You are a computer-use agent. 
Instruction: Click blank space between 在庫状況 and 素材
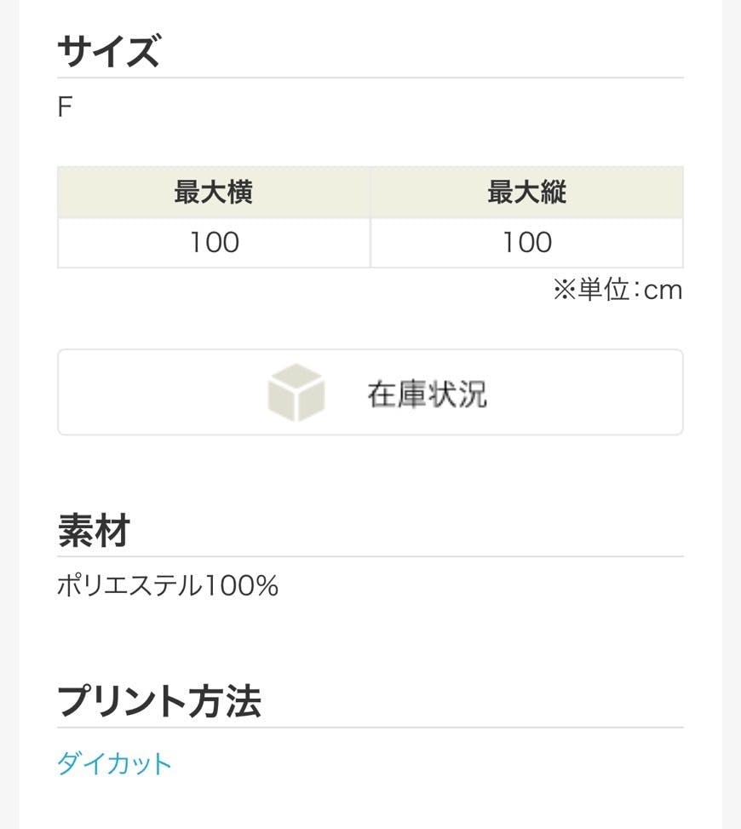click(370, 473)
